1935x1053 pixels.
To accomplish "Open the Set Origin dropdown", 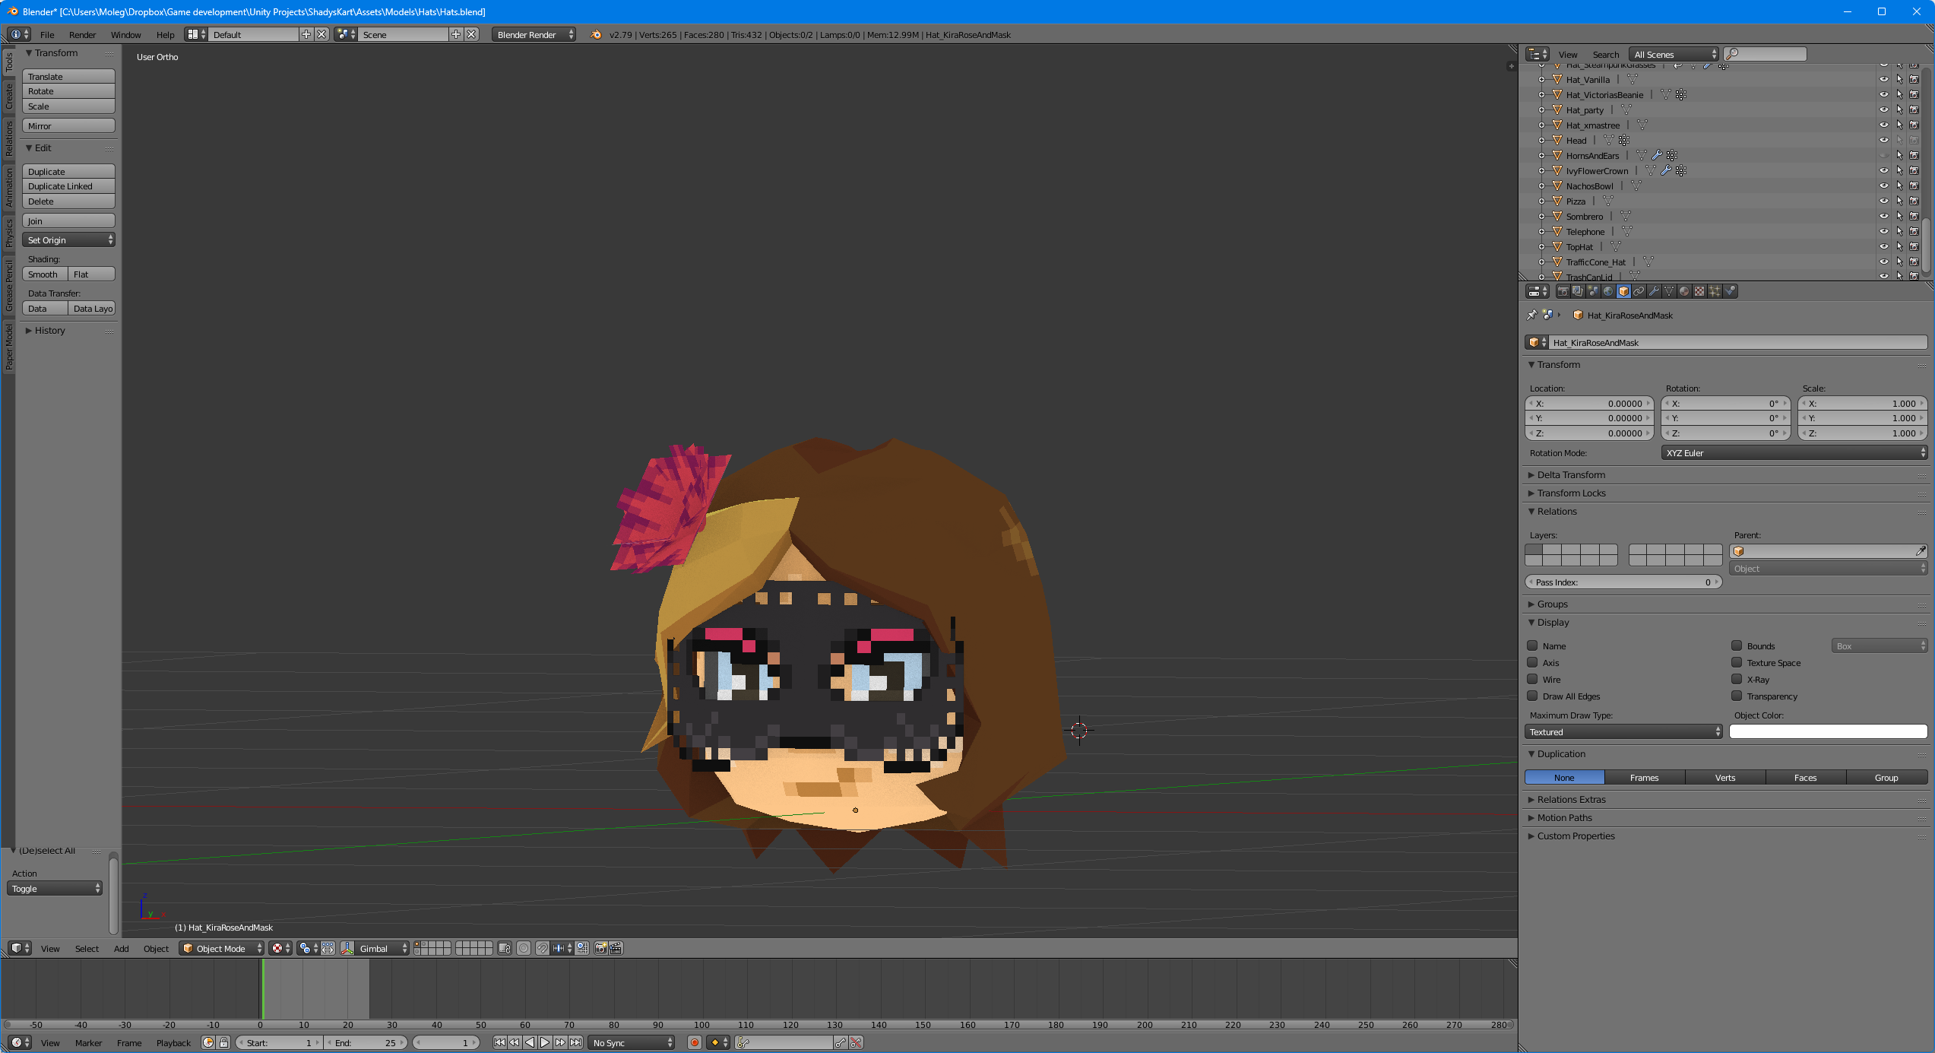I will pyautogui.click(x=68, y=239).
